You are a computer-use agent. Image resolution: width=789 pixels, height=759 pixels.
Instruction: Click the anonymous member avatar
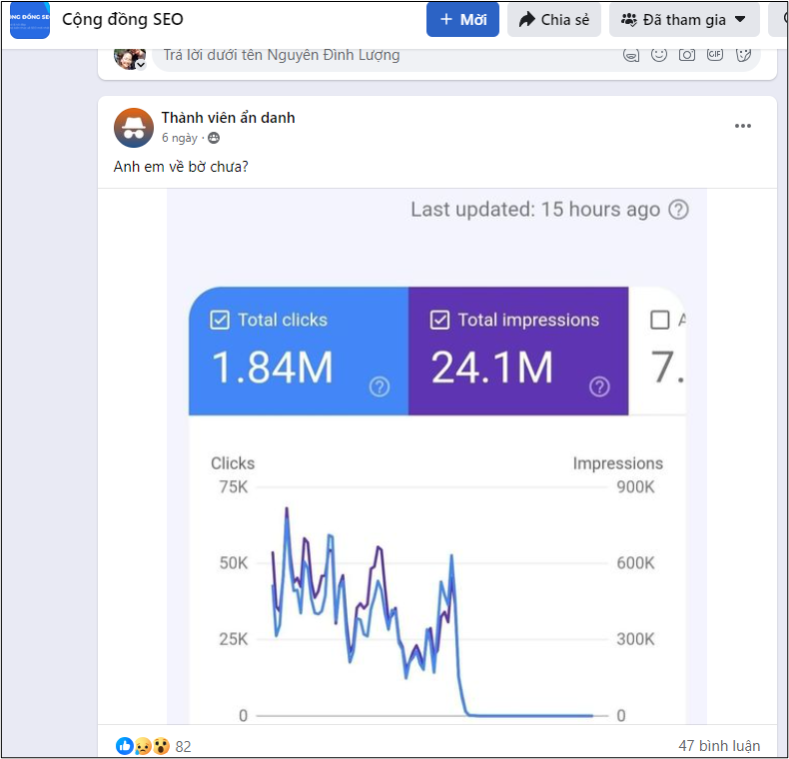pyautogui.click(x=134, y=128)
